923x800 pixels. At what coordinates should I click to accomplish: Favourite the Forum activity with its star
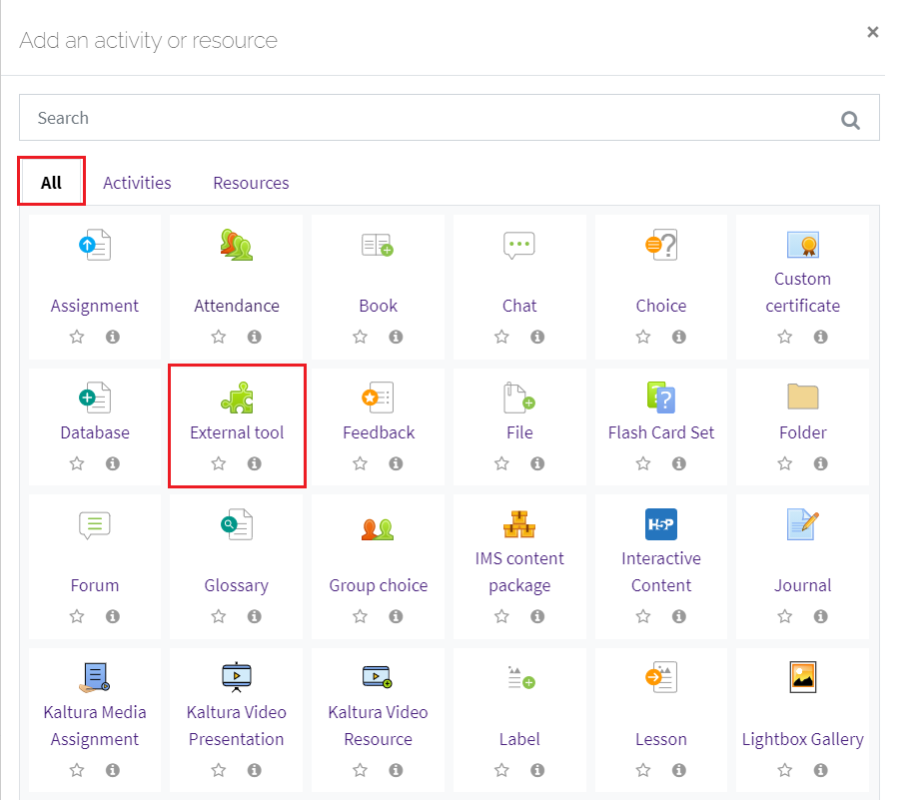click(x=77, y=616)
